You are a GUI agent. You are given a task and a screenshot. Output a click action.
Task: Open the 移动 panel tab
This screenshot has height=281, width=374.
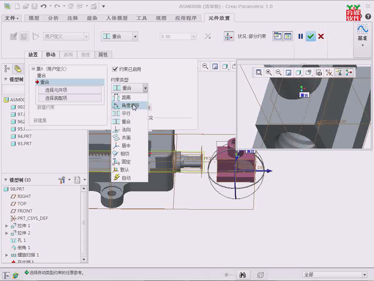(50, 55)
